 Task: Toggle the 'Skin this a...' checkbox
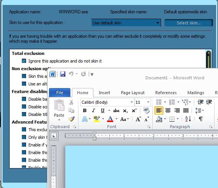click(x=24, y=76)
